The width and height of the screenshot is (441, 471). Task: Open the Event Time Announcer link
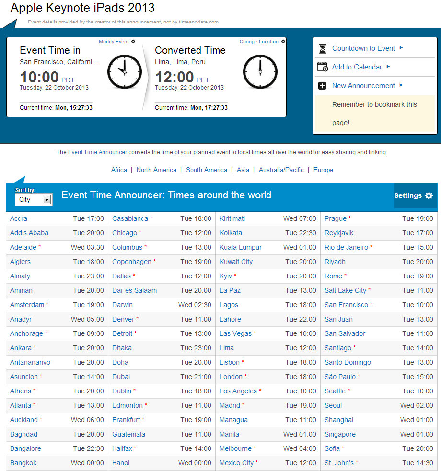97,152
